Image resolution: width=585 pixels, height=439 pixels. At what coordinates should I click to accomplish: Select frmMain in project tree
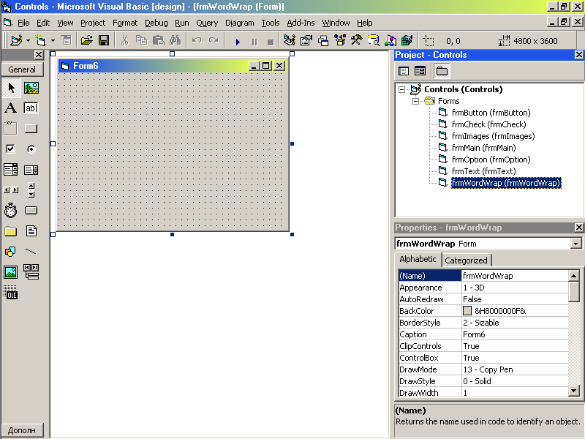483,148
